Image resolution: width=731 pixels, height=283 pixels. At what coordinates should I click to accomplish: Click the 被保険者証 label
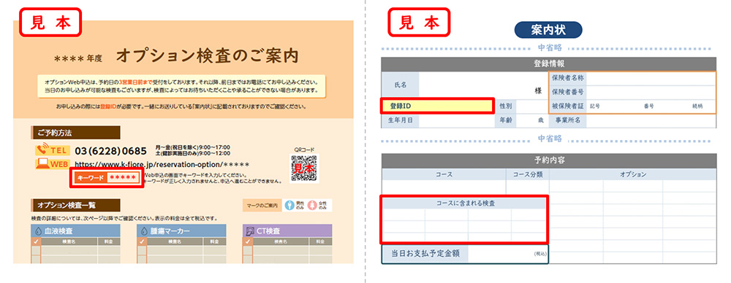tap(568, 106)
